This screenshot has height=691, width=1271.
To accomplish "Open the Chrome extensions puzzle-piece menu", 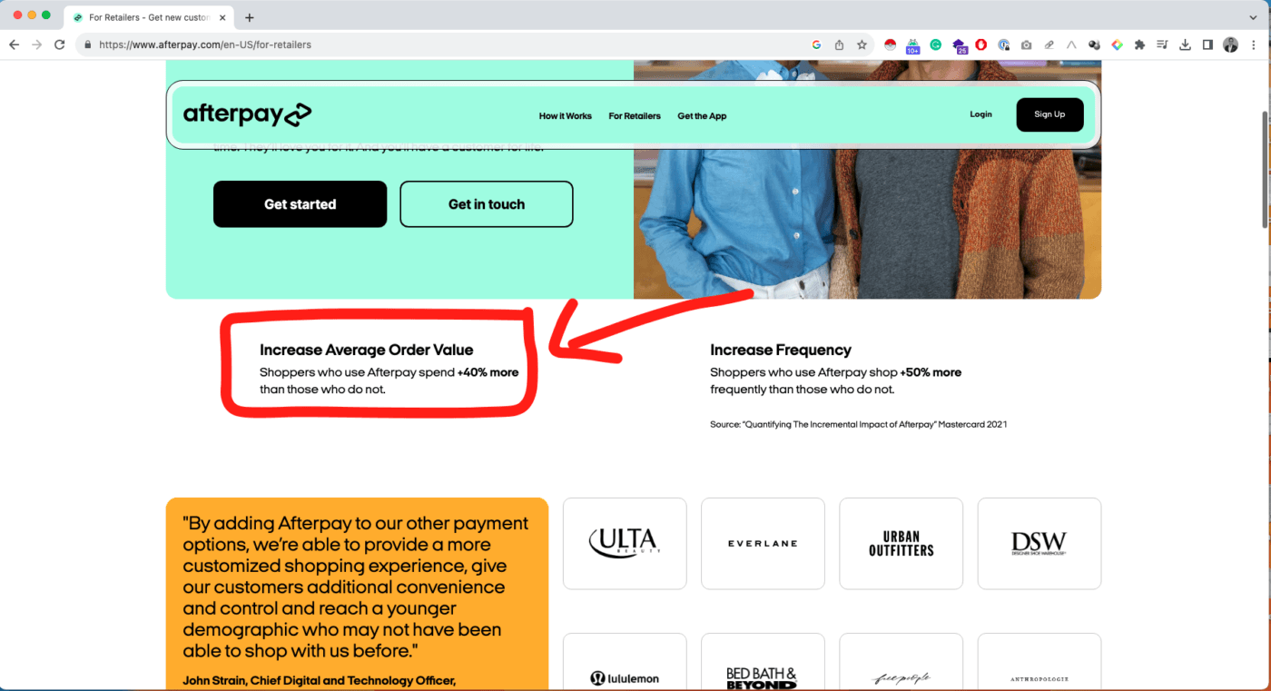I will pyautogui.click(x=1139, y=44).
